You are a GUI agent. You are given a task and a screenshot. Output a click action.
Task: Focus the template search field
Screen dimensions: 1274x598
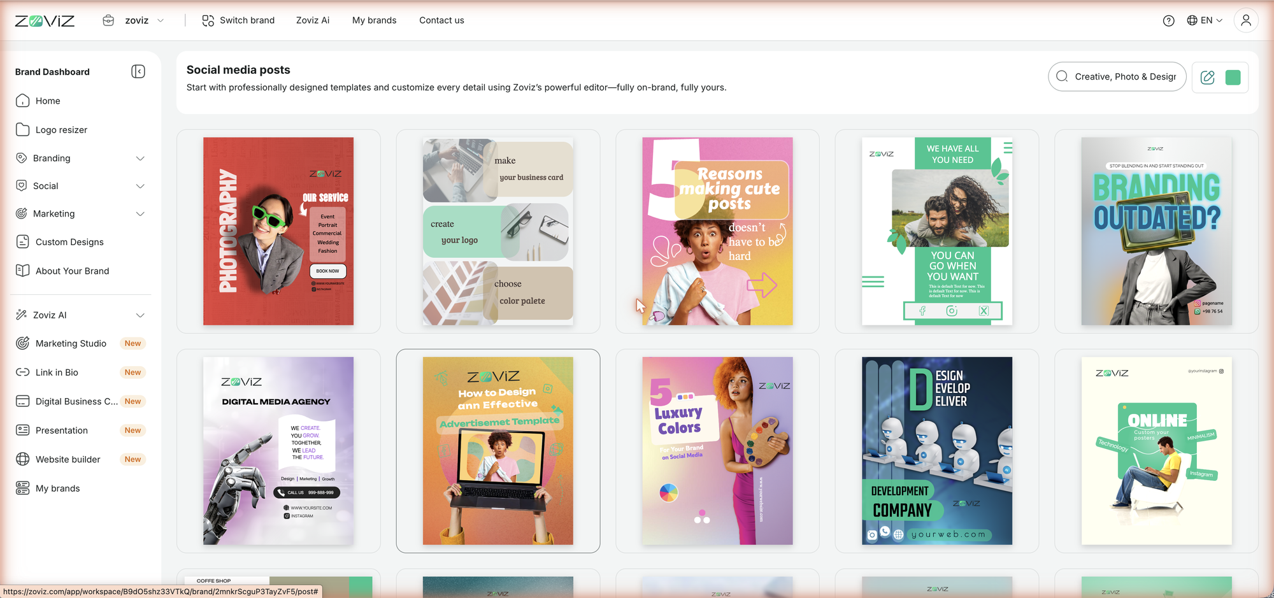pos(1117,76)
